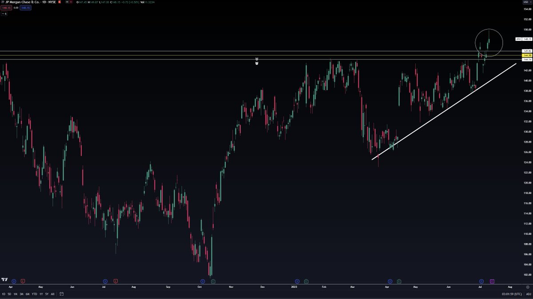Click the dividend marker in early October
This screenshot has width=533, height=299.
[203, 281]
